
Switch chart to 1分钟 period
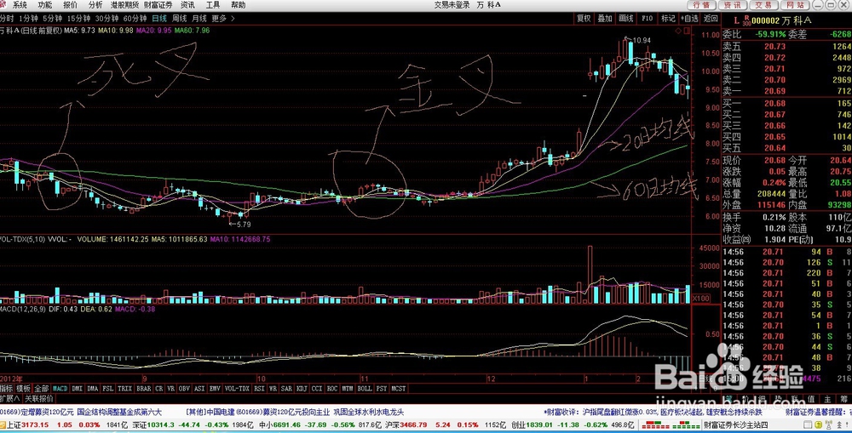(x=28, y=19)
